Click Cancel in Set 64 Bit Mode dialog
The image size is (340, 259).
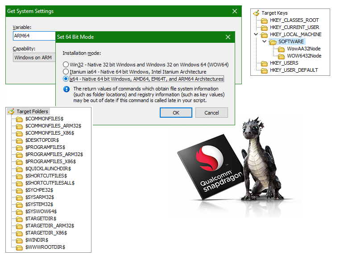click(x=211, y=113)
